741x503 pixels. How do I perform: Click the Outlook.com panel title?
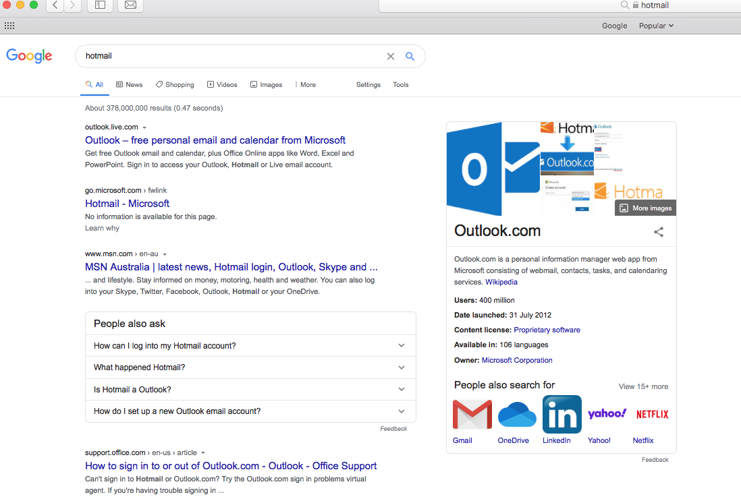click(x=497, y=231)
